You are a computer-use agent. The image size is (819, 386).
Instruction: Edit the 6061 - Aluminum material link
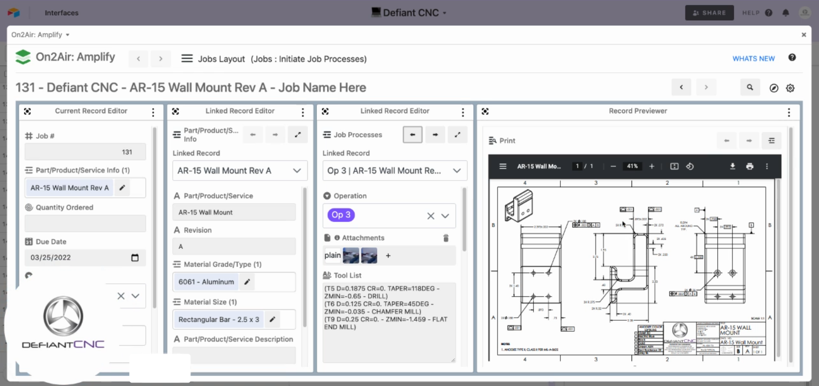[247, 282]
